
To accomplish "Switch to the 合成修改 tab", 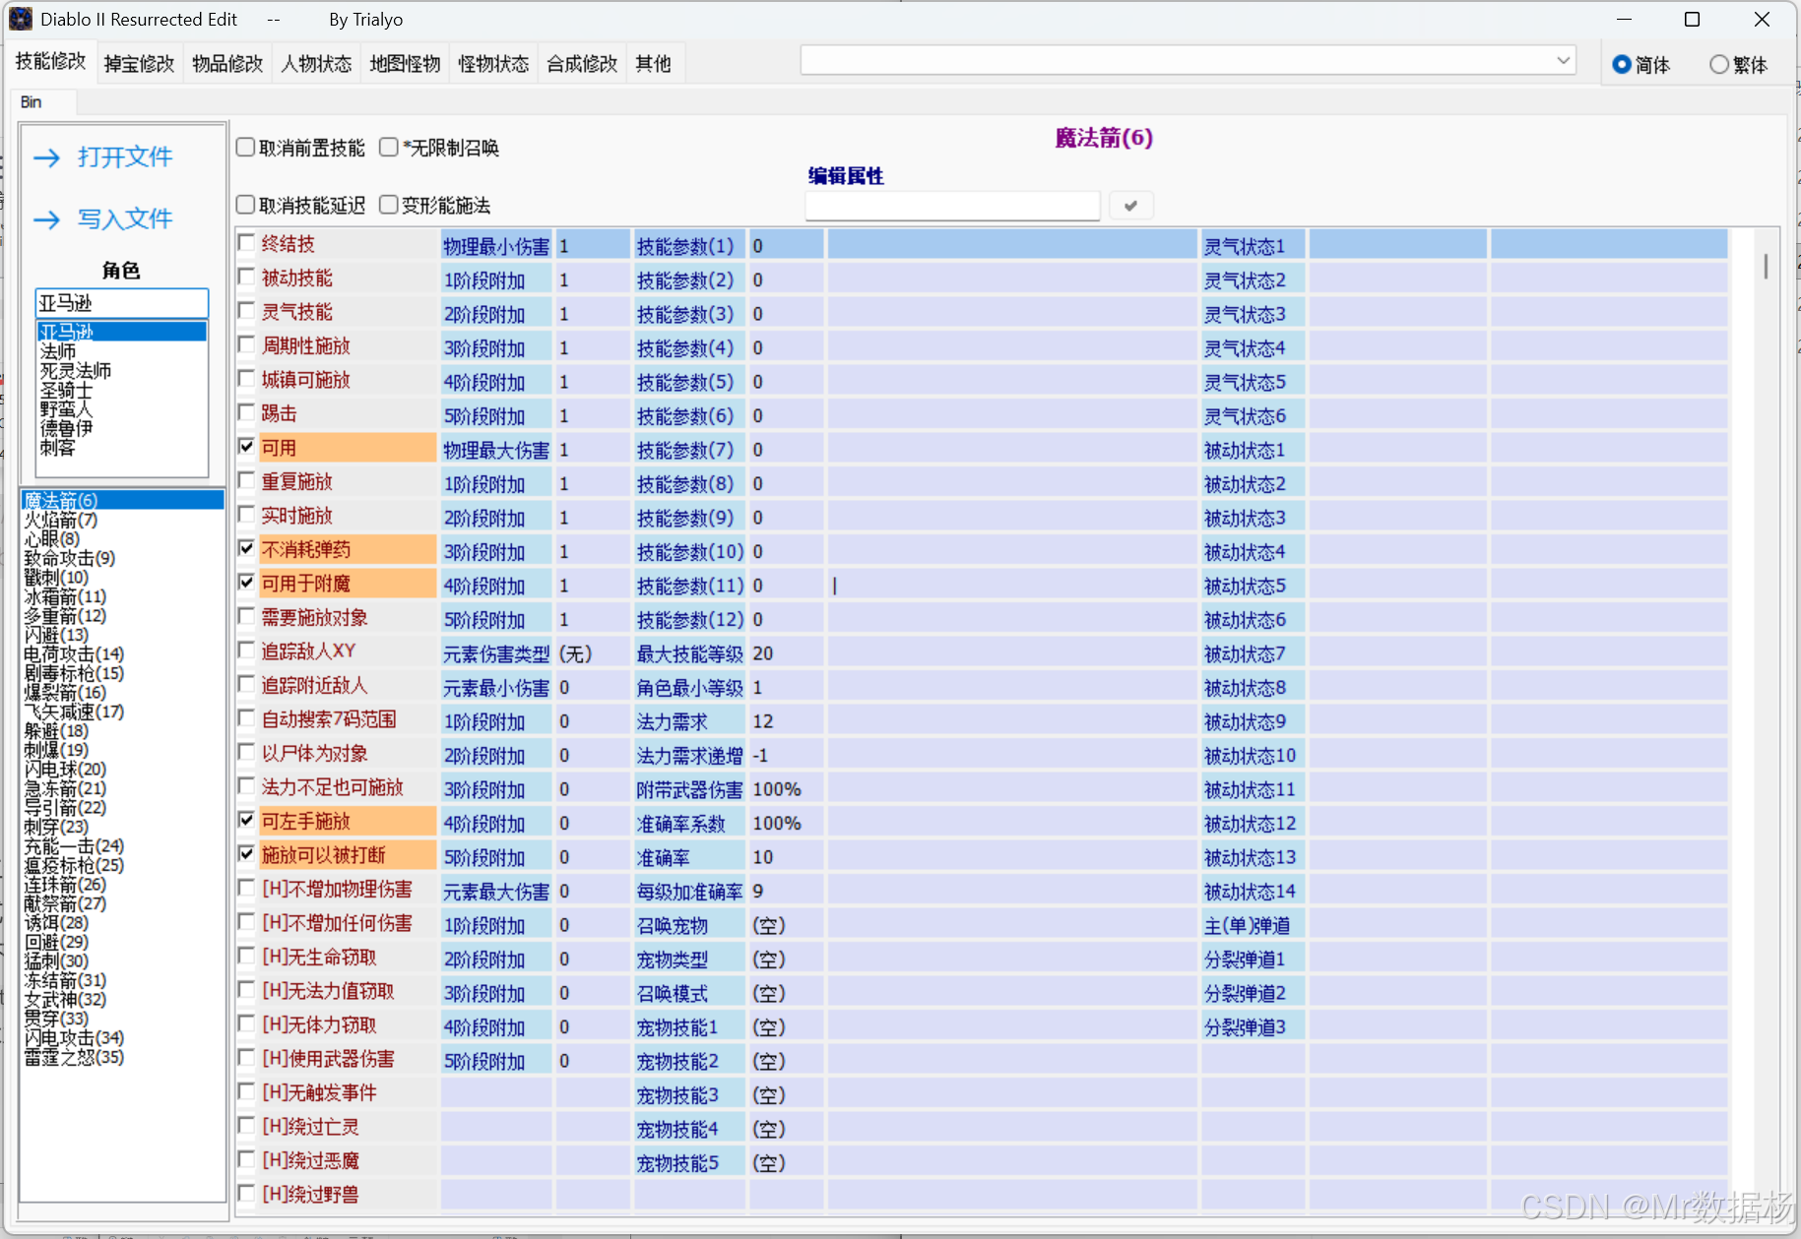I will (x=582, y=64).
